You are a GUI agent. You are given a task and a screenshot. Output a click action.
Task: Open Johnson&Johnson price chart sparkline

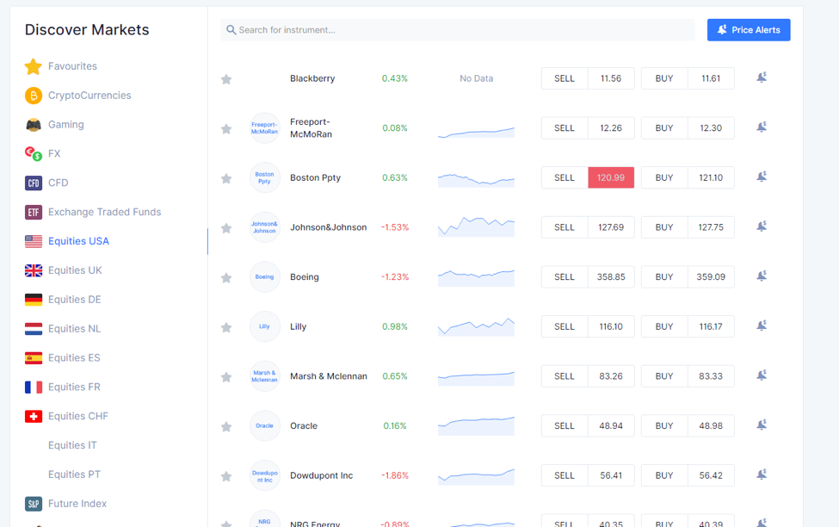tap(476, 227)
